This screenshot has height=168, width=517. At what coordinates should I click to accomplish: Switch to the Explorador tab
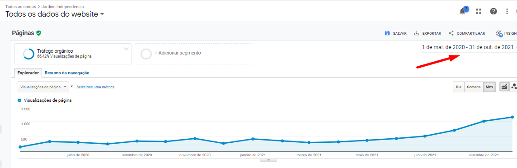[x=28, y=73]
